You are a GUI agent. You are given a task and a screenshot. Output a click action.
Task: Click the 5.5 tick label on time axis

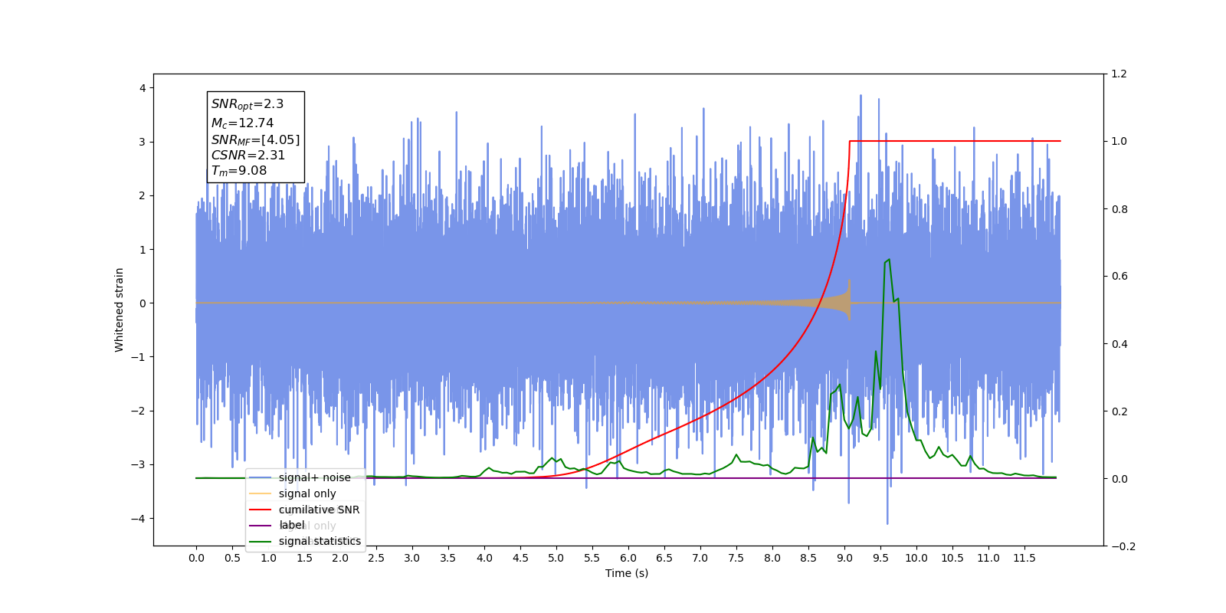pyautogui.click(x=592, y=558)
